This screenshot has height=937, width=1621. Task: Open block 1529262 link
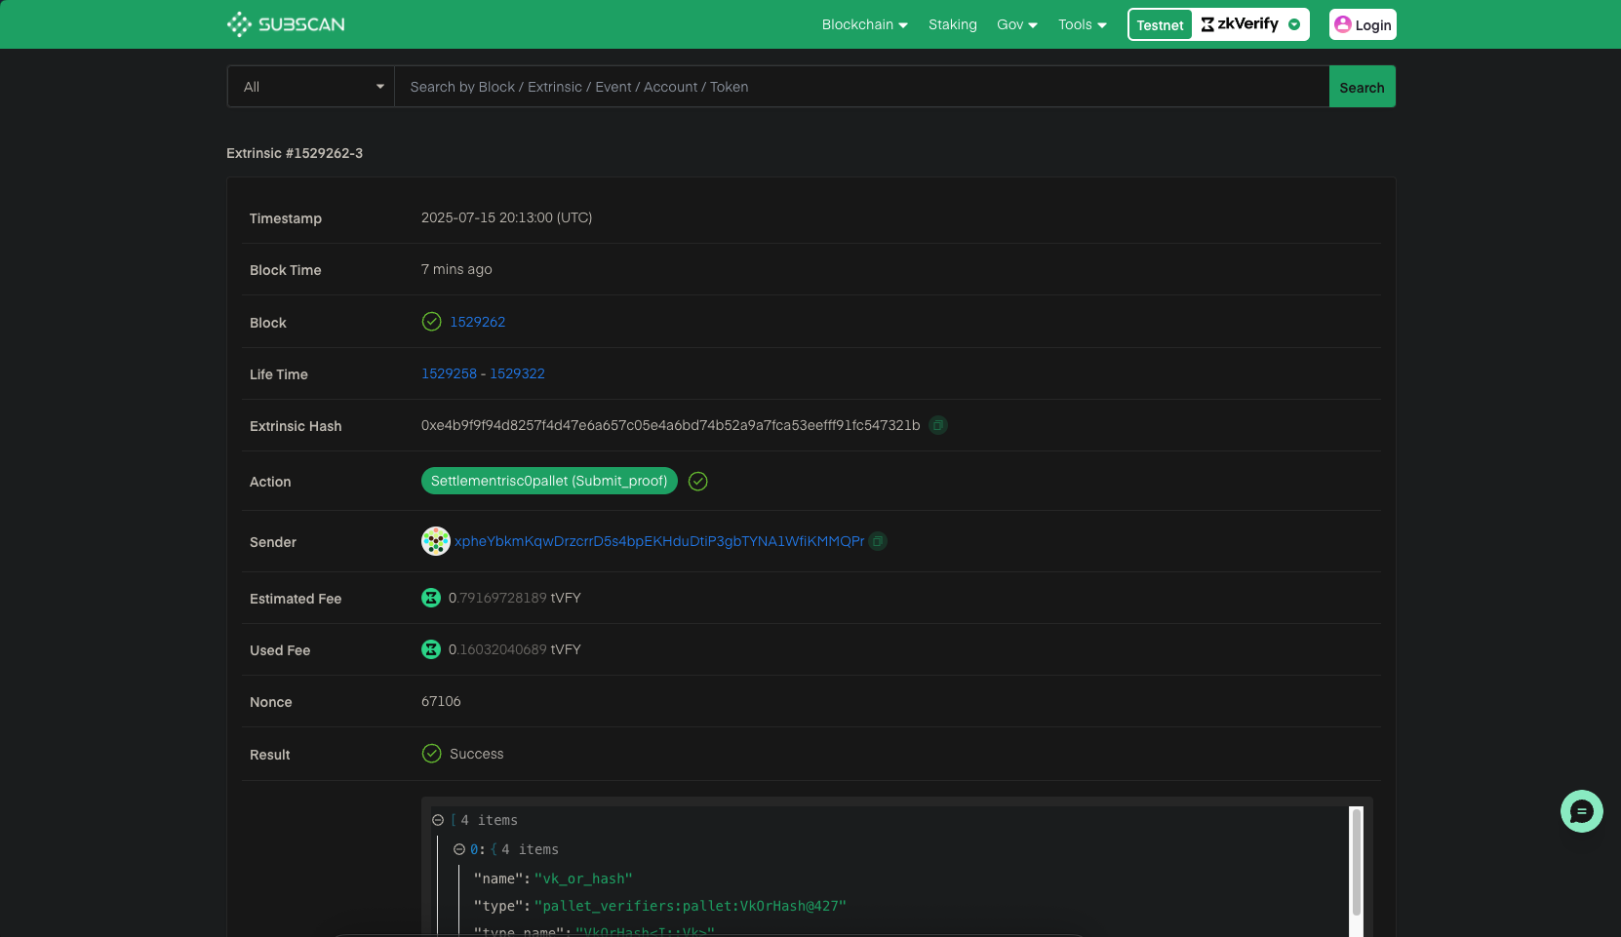[x=477, y=322]
